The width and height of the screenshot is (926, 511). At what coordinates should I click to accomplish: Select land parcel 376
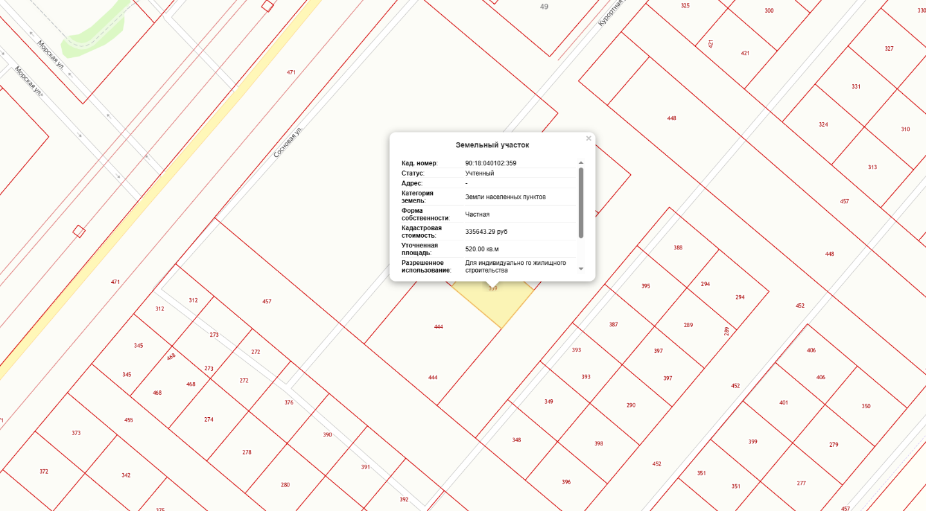point(289,402)
